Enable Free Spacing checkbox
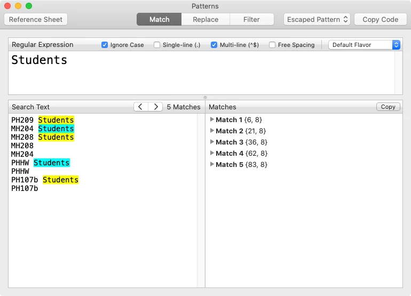Viewport: 411px width, 296px height. pos(272,45)
